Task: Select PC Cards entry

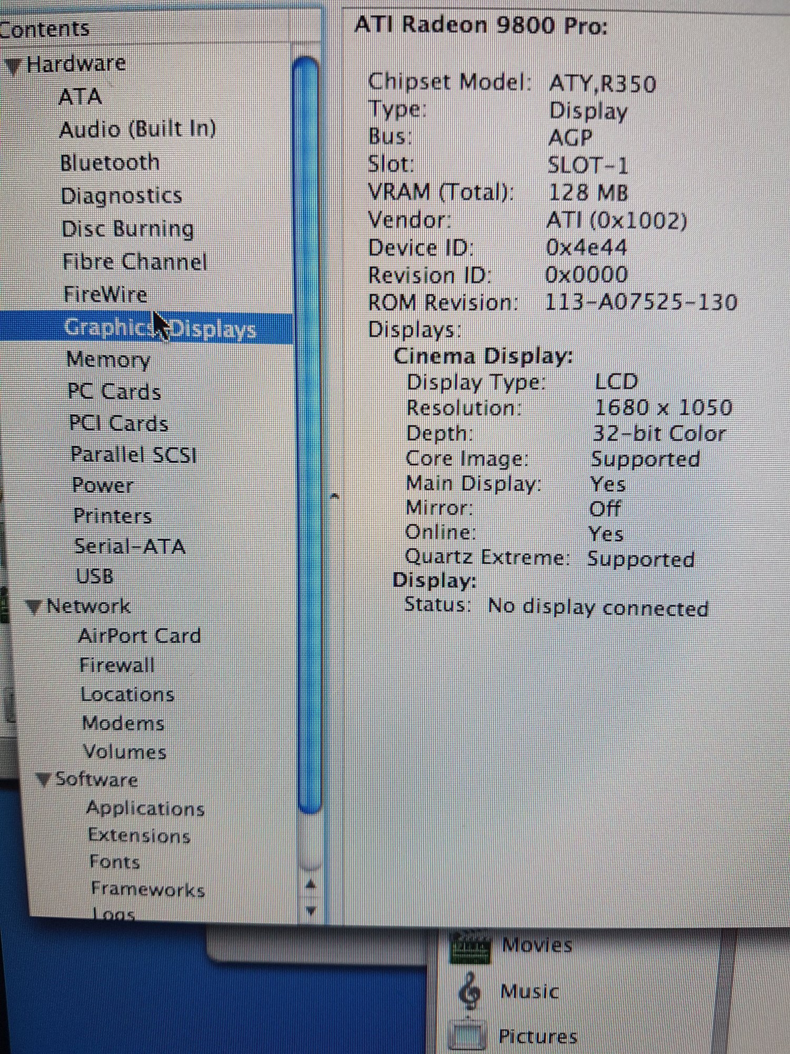Action: tap(114, 392)
